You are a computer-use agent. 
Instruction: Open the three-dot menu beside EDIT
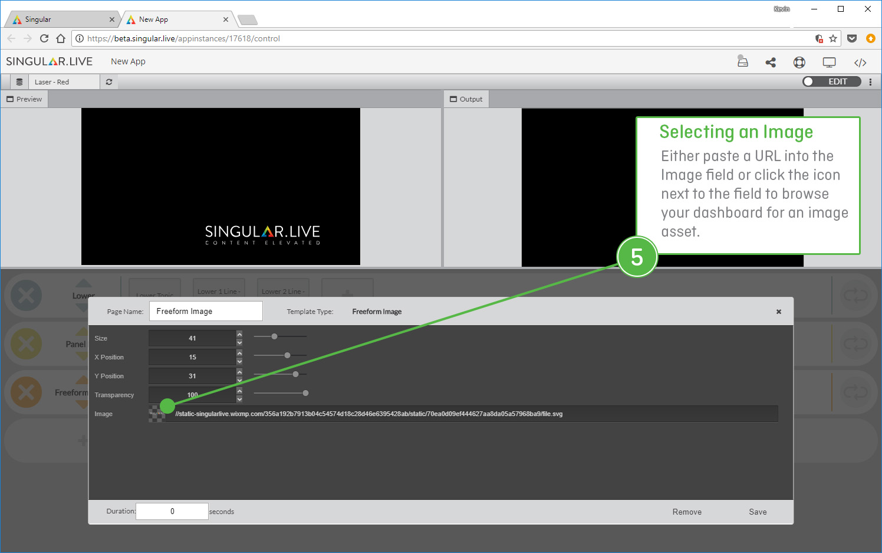(x=870, y=82)
